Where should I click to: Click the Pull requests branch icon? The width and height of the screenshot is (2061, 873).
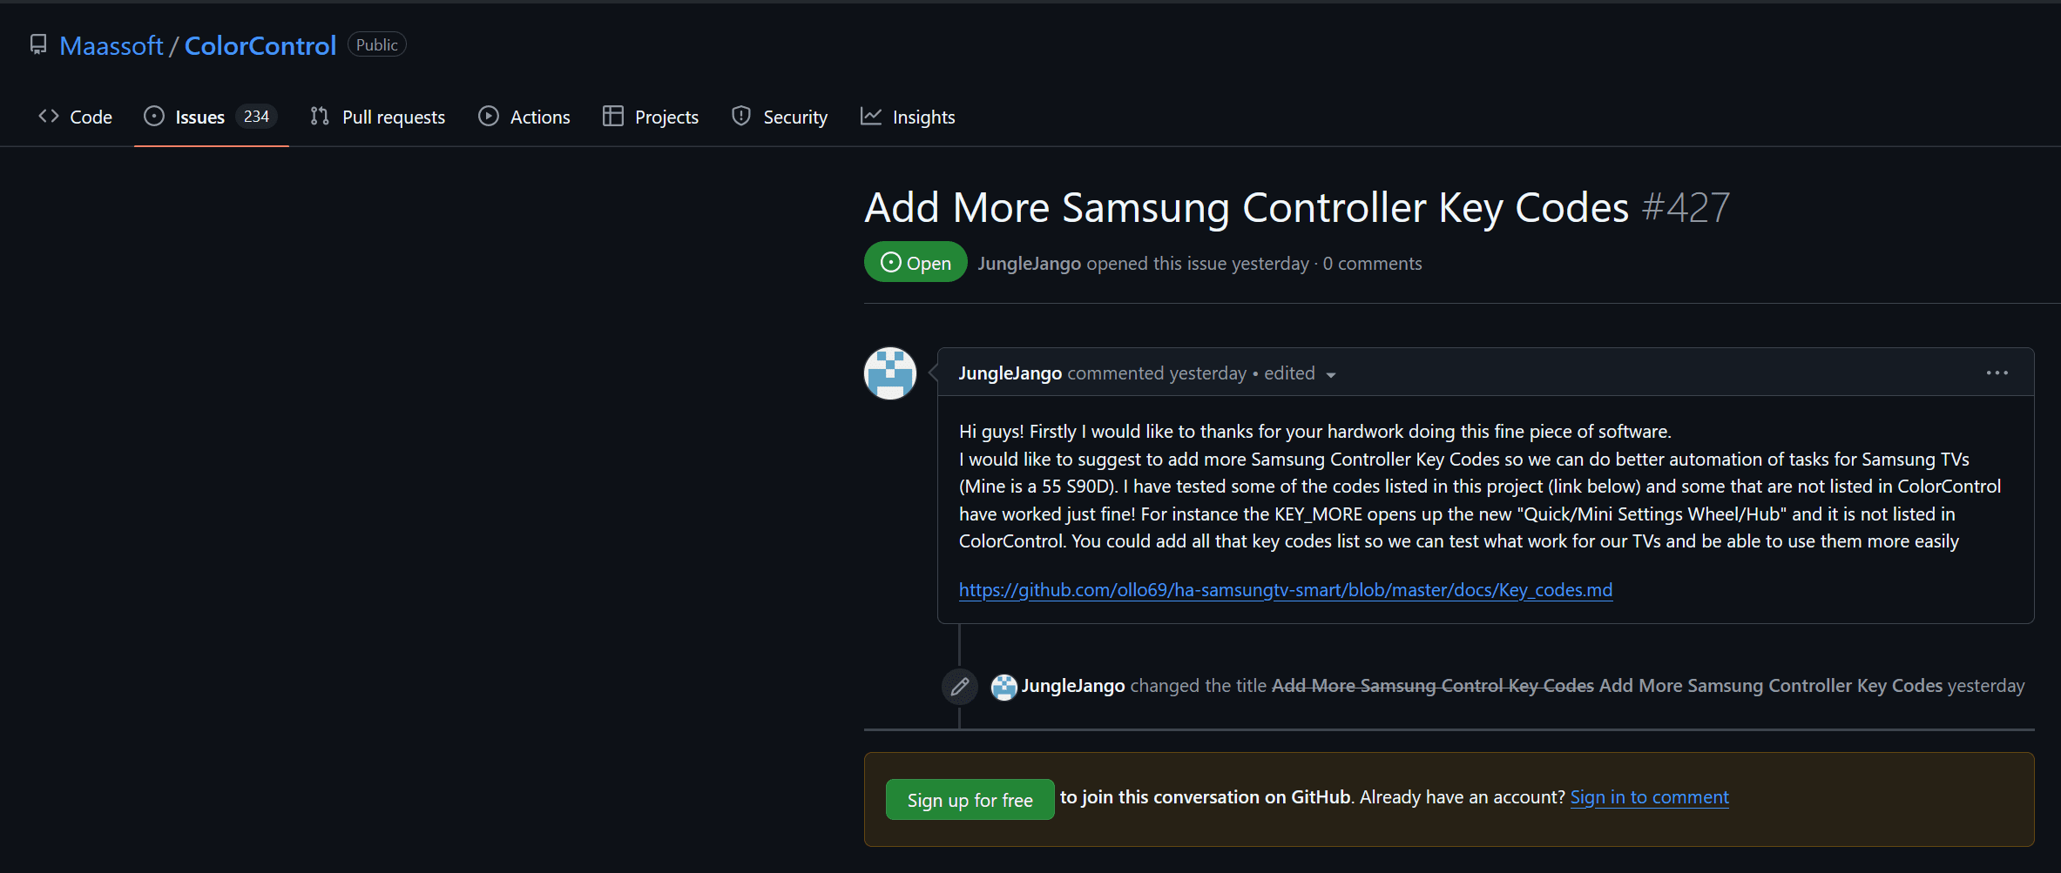(320, 116)
